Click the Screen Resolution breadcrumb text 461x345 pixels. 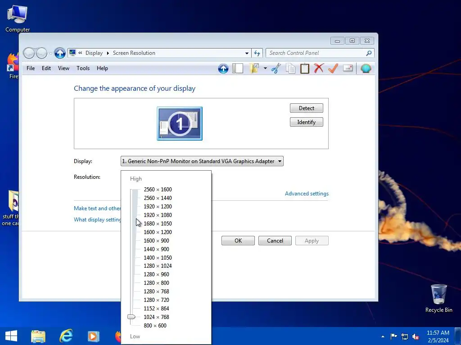coord(134,53)
